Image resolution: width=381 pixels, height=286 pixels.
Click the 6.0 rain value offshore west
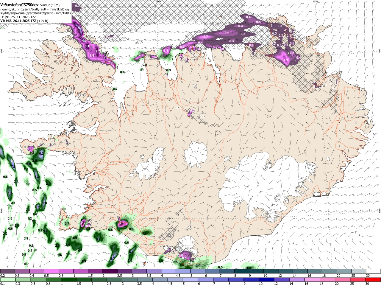coord(45,203)
